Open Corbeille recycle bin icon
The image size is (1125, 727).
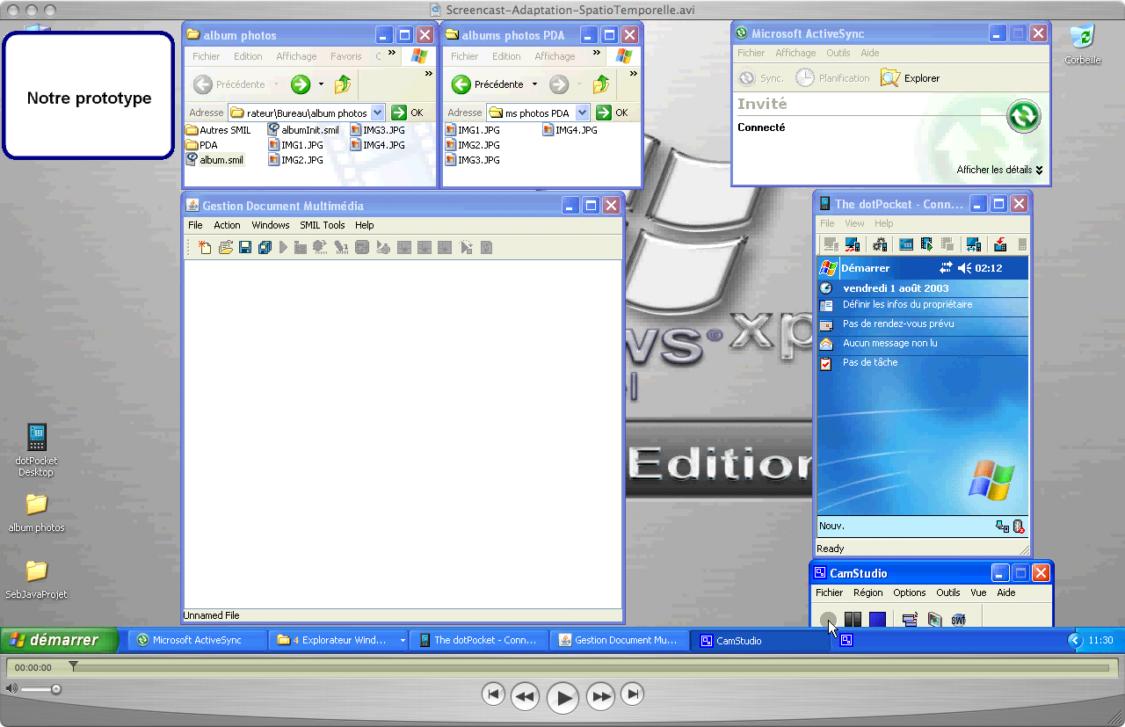pyautogui.click(x=1083, y=37)
